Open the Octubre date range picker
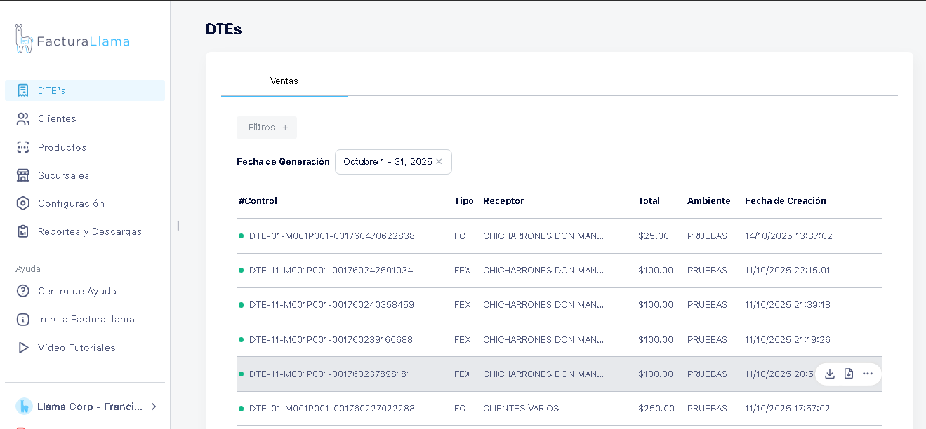Viewport: 926px width, 429px height. click(387, 162)
